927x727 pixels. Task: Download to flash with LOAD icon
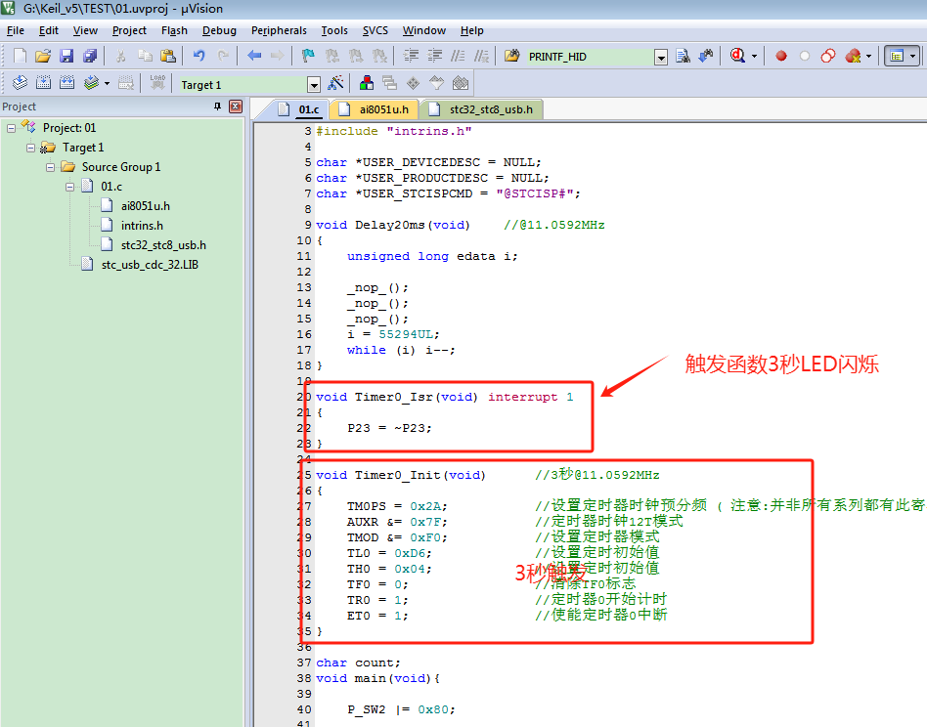tap(157, 83)
